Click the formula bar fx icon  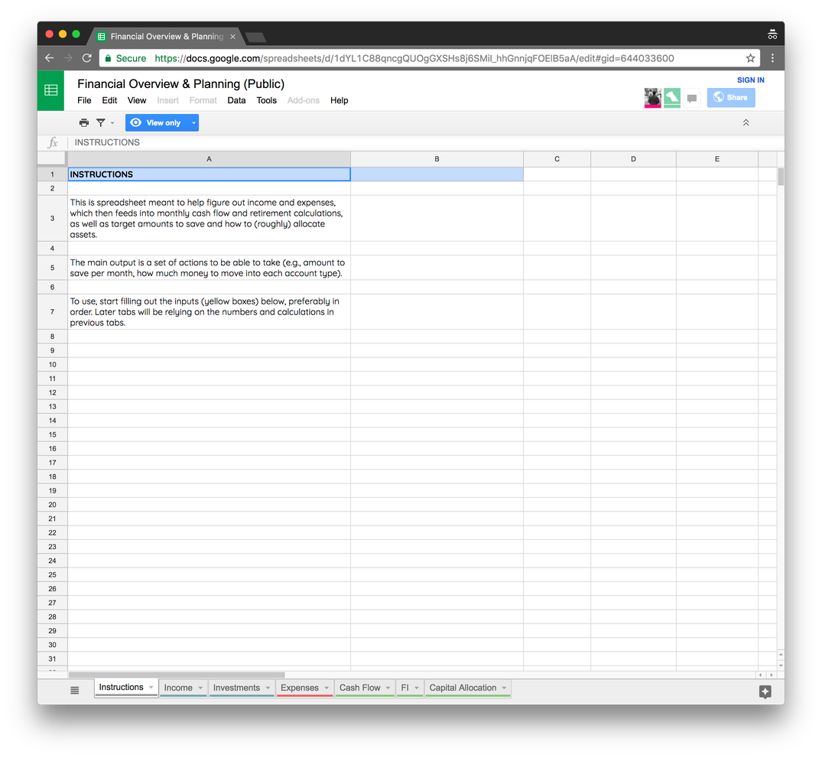[x=51, y=142]
